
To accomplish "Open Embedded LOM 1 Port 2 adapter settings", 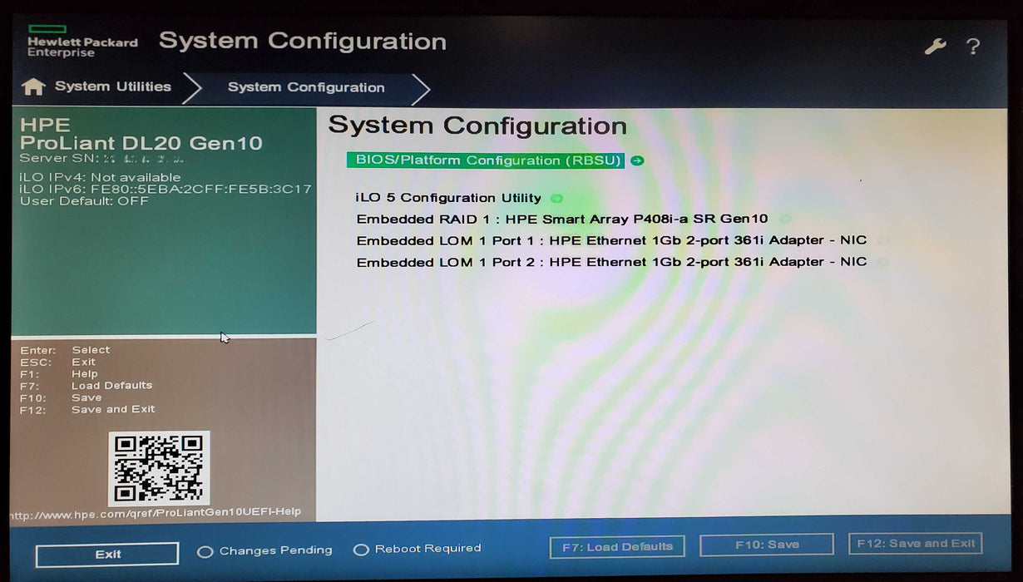I will [611, 262].
